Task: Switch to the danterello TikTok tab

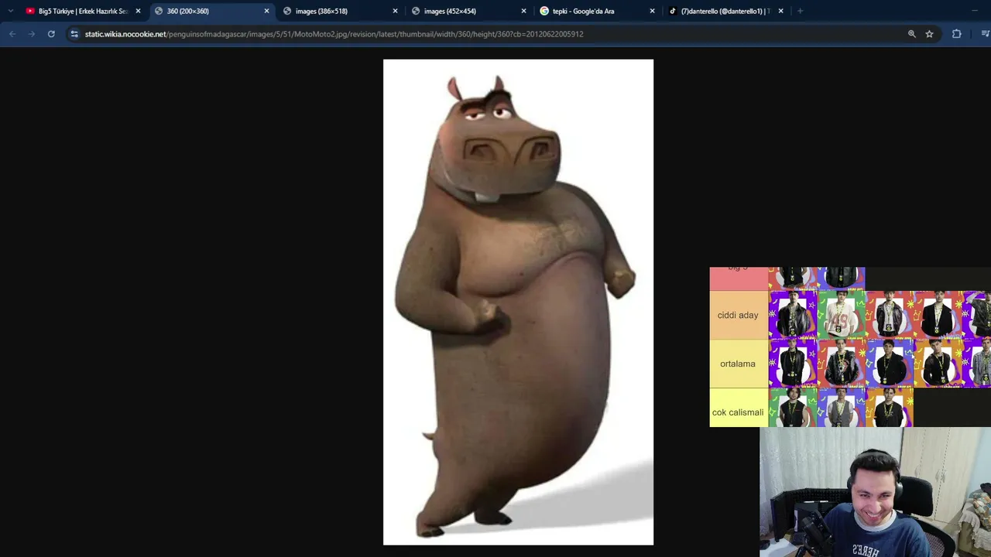Action: tap(725, 11)
